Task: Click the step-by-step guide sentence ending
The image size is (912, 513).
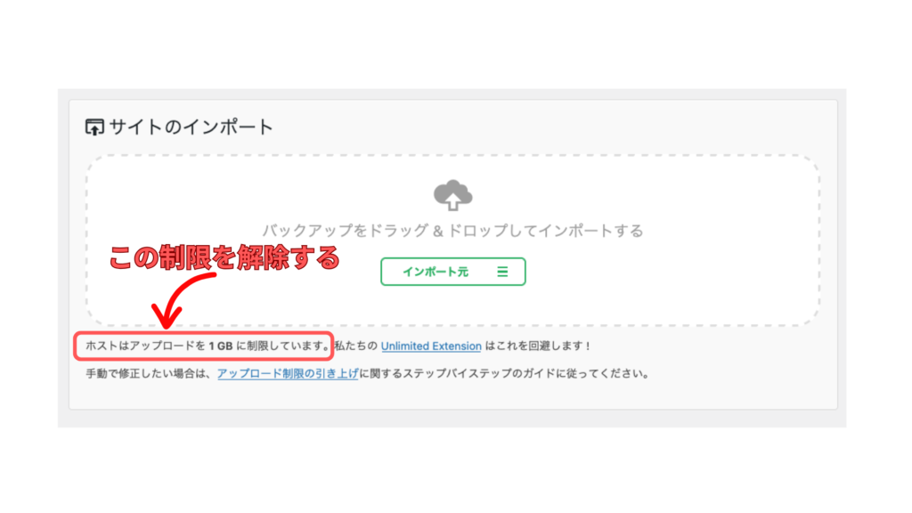Action: 504,373
